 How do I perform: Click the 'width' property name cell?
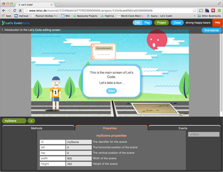53,158
